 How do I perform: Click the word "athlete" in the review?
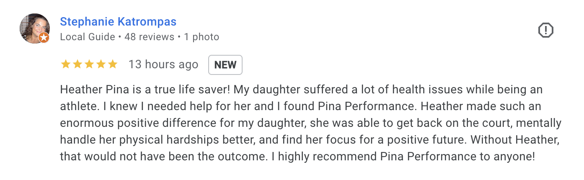[x=77, y=107]
